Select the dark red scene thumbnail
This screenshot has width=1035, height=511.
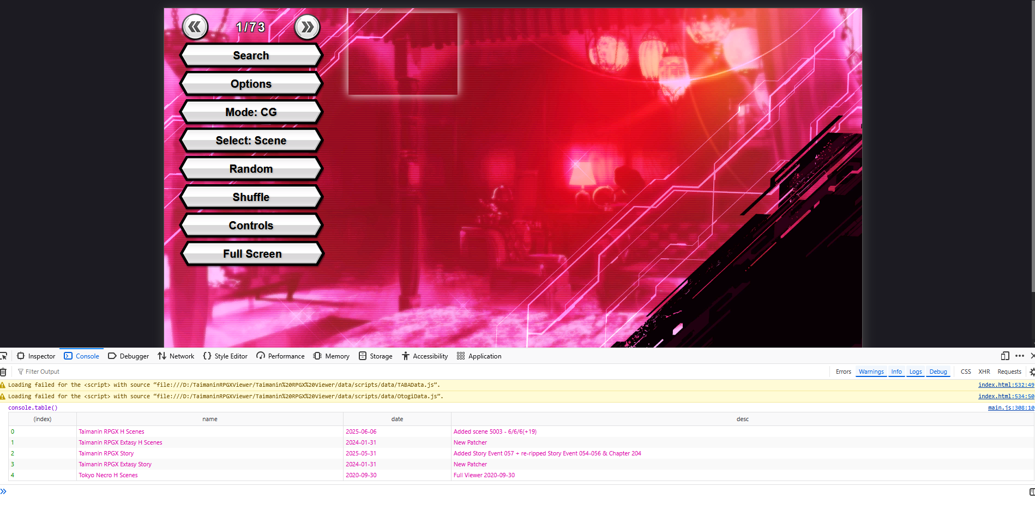403,54
